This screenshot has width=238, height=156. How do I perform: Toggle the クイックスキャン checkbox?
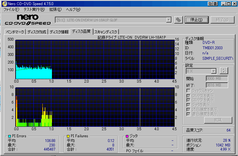(188, 91)
